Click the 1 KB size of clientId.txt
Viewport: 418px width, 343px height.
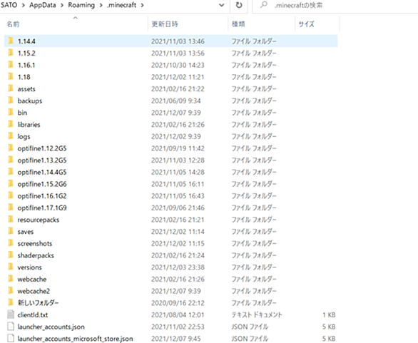[329, 314]
